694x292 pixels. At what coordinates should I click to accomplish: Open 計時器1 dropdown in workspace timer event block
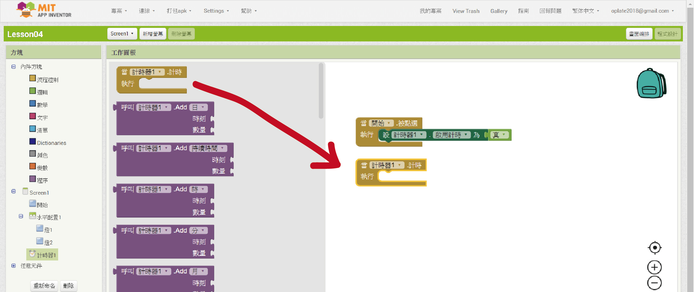(x=387, y=165)
